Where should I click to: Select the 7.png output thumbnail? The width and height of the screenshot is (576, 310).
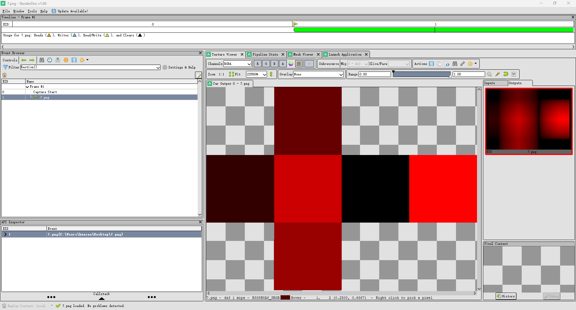tap(529, 121)
